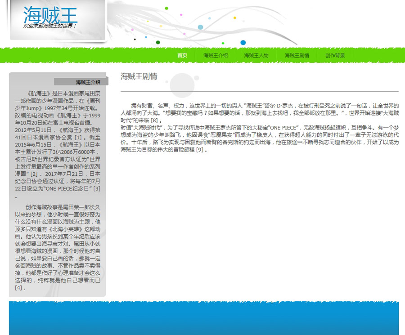Click the main paragraph starting with 时值"大海贼时代"
Viewport: 405px width, 335px height.
coord(260,138)
